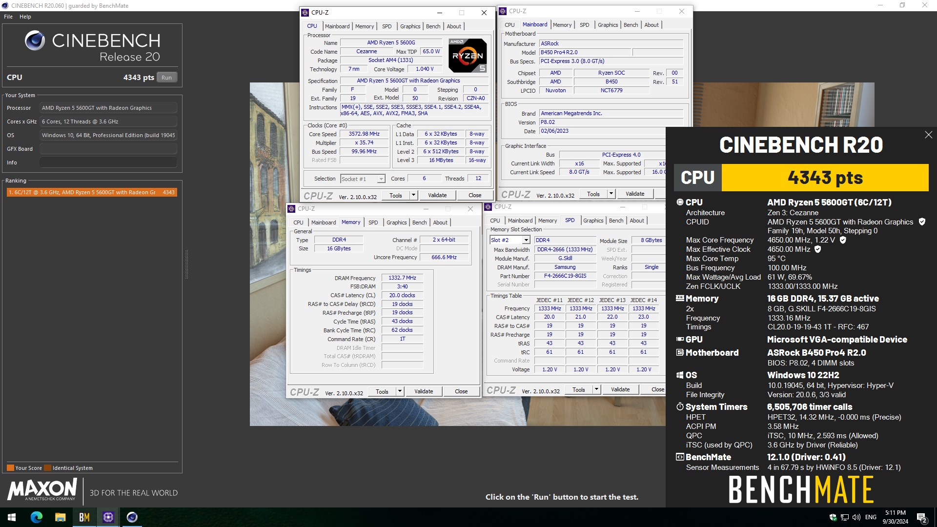The height and width of the screenshot is (527, 937).
Task: Click Close button in Memory window
Action: [461, 391]
